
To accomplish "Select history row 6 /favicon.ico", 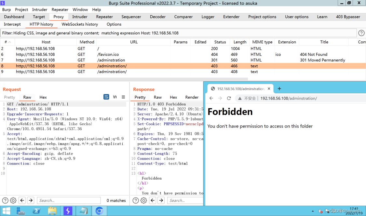I will tap(183, 54).
